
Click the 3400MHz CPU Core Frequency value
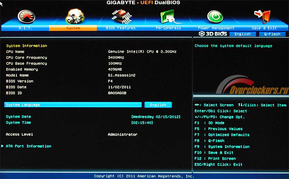[116, 58]
